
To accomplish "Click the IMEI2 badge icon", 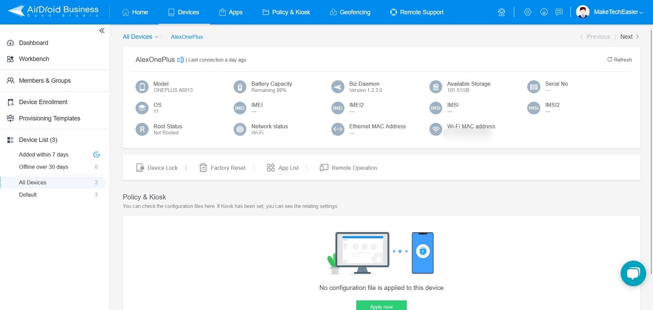I will point(338,108).
